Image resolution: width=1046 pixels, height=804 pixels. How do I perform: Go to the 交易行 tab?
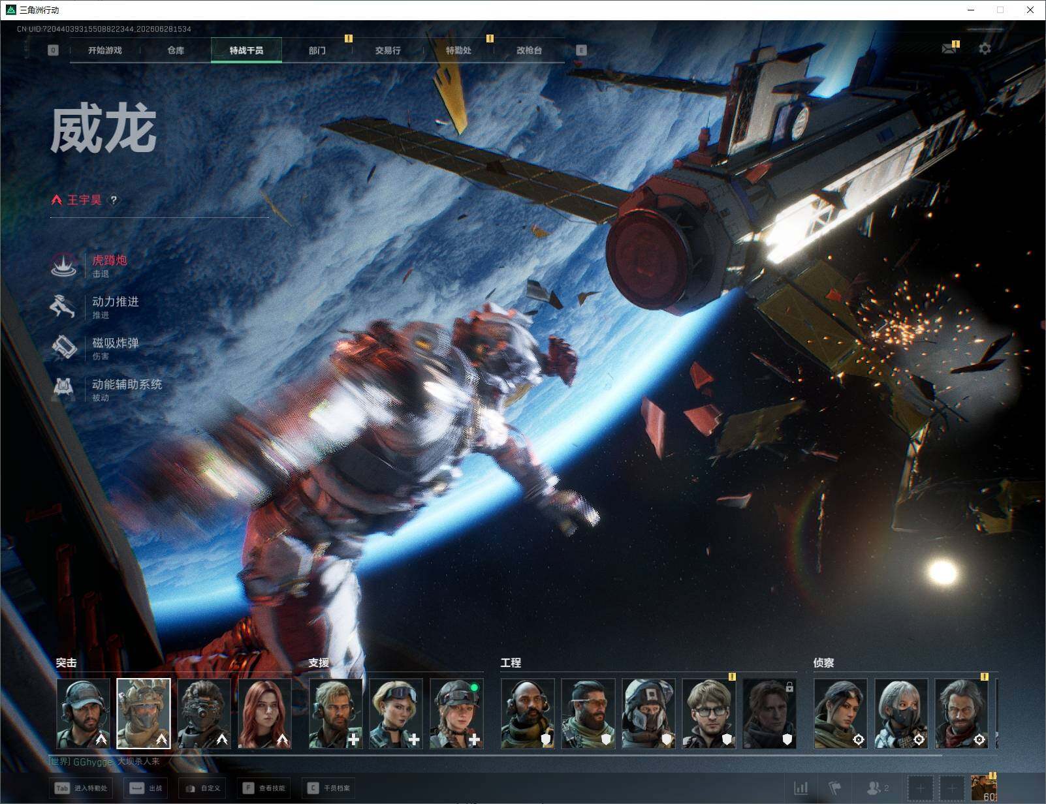(x=388, y=50)
